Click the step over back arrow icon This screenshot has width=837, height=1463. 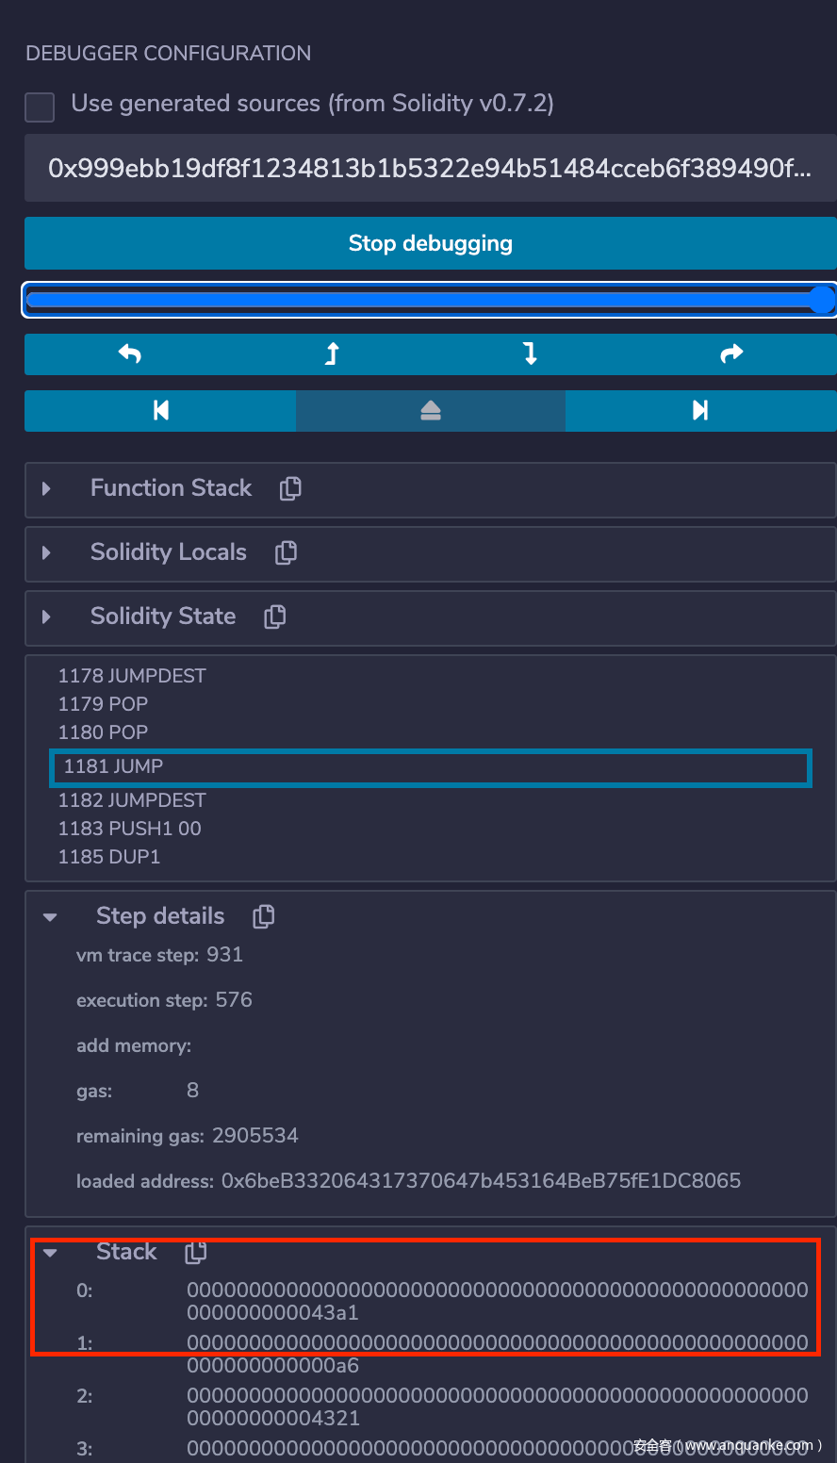[x=130, y=354]
